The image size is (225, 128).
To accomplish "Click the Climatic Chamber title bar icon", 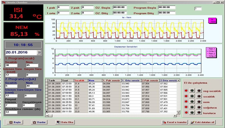I will 3,2.
